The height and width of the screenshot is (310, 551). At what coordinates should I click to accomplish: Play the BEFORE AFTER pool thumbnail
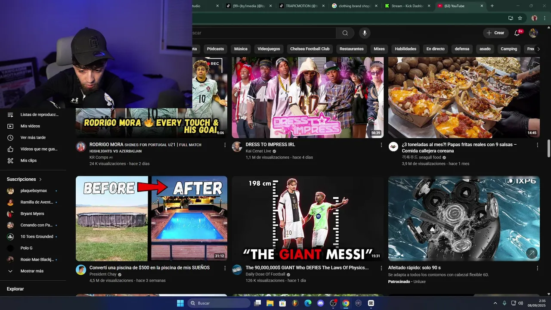point(152,218)
